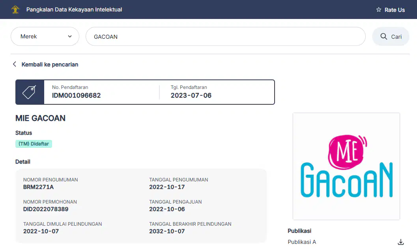This screenshot has width=417, height=249.
Task: Select protection end date 2032-10-07
Action: click(x=167, y=231)
